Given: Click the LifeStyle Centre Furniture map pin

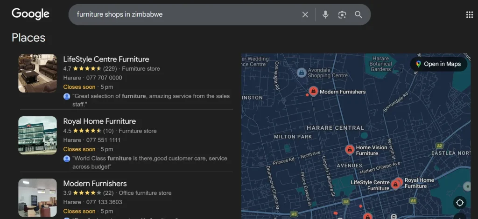Looking at the screenshot, I should click(x=395, y=185).
